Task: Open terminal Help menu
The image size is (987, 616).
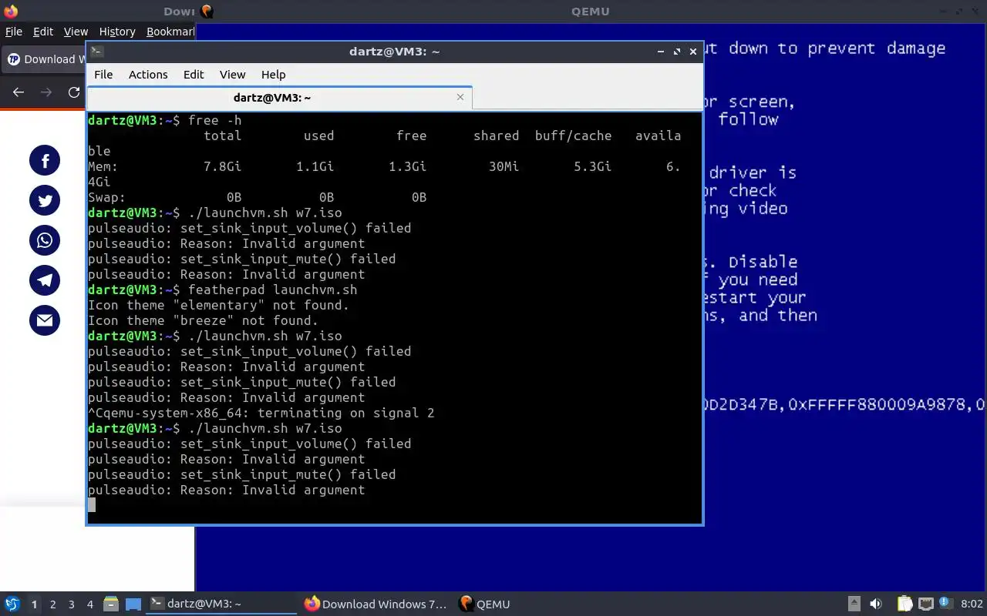Action: tap(273, 75)
